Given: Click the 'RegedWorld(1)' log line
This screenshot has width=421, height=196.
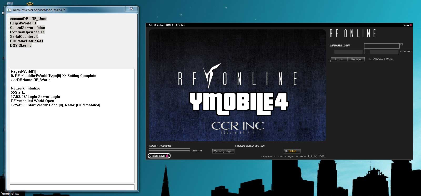Looking at the screenshot, I should coord(23,71).
